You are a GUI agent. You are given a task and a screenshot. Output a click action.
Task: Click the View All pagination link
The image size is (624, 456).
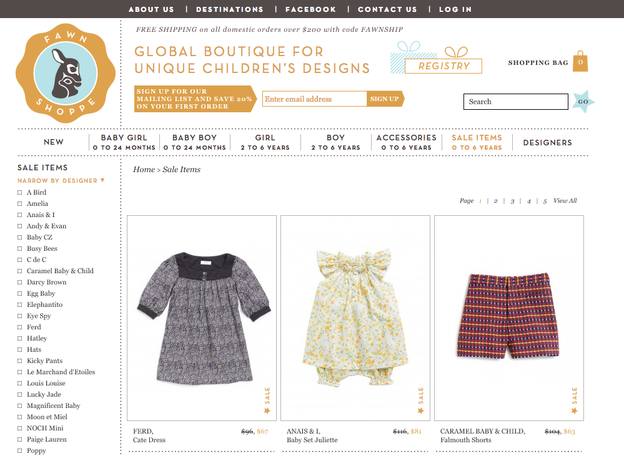click(x=565, y=201)
